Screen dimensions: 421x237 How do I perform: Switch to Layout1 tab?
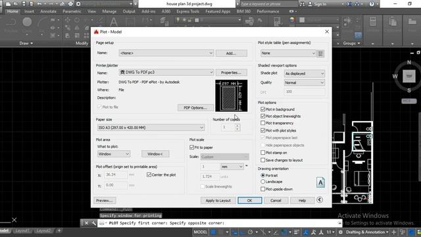(x=22, y=230)
